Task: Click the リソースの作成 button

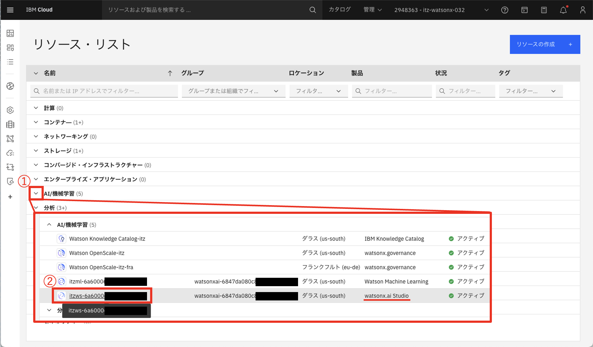Action: tap(545, 44)
